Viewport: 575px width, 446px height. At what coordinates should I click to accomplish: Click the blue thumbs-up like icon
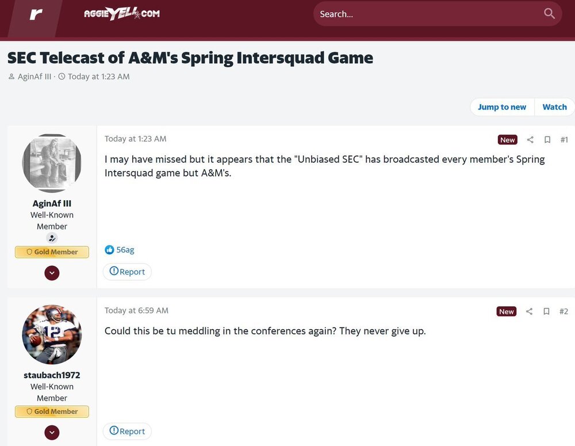pos(109,250)
